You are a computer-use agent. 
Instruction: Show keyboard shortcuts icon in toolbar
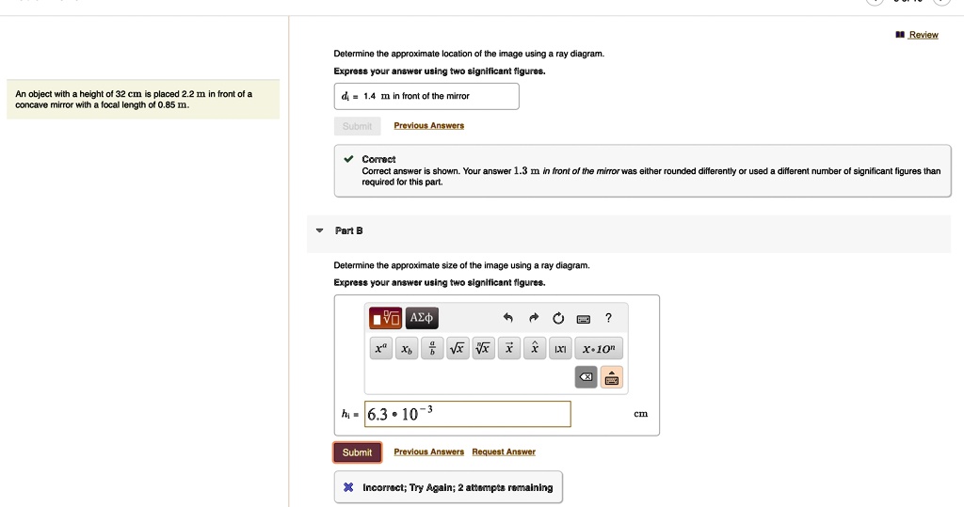click(x=583, y=318)
